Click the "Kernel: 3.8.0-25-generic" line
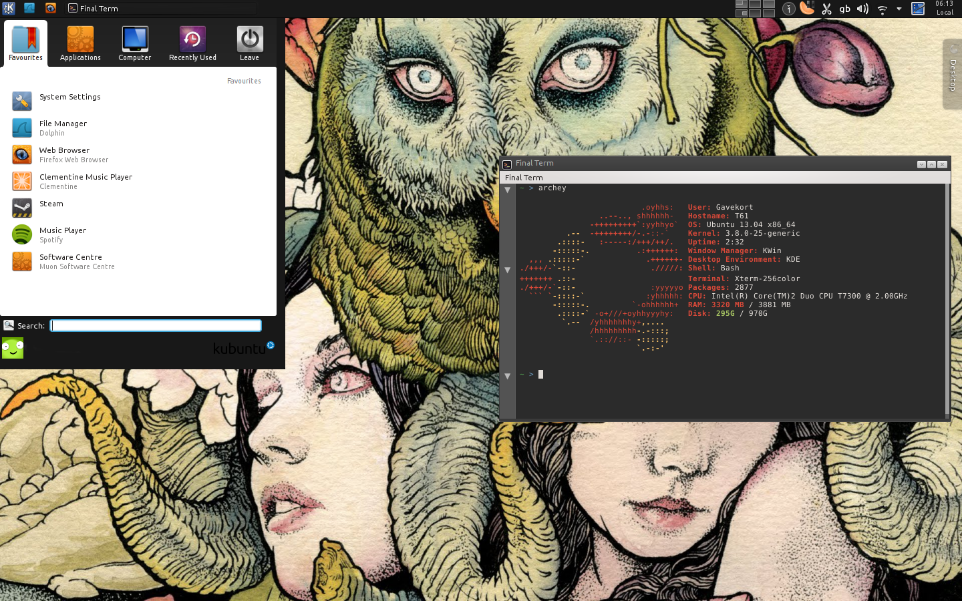This screenshot has height=601, width=962. (744, 234)
